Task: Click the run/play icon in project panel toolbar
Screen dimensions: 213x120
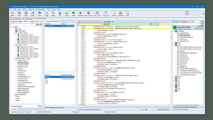Action: (177, 21)
